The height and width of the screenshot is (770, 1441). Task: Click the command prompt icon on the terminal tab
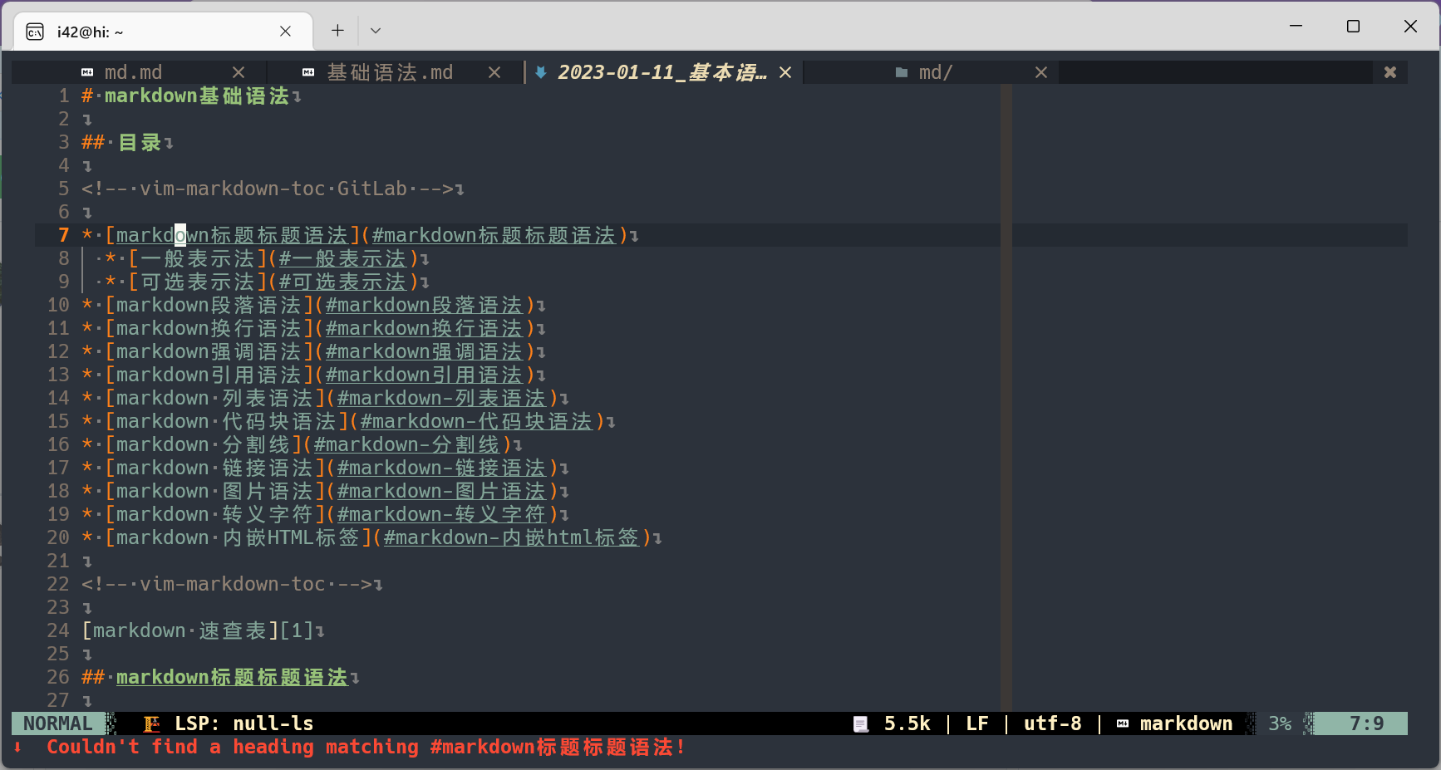34,30
